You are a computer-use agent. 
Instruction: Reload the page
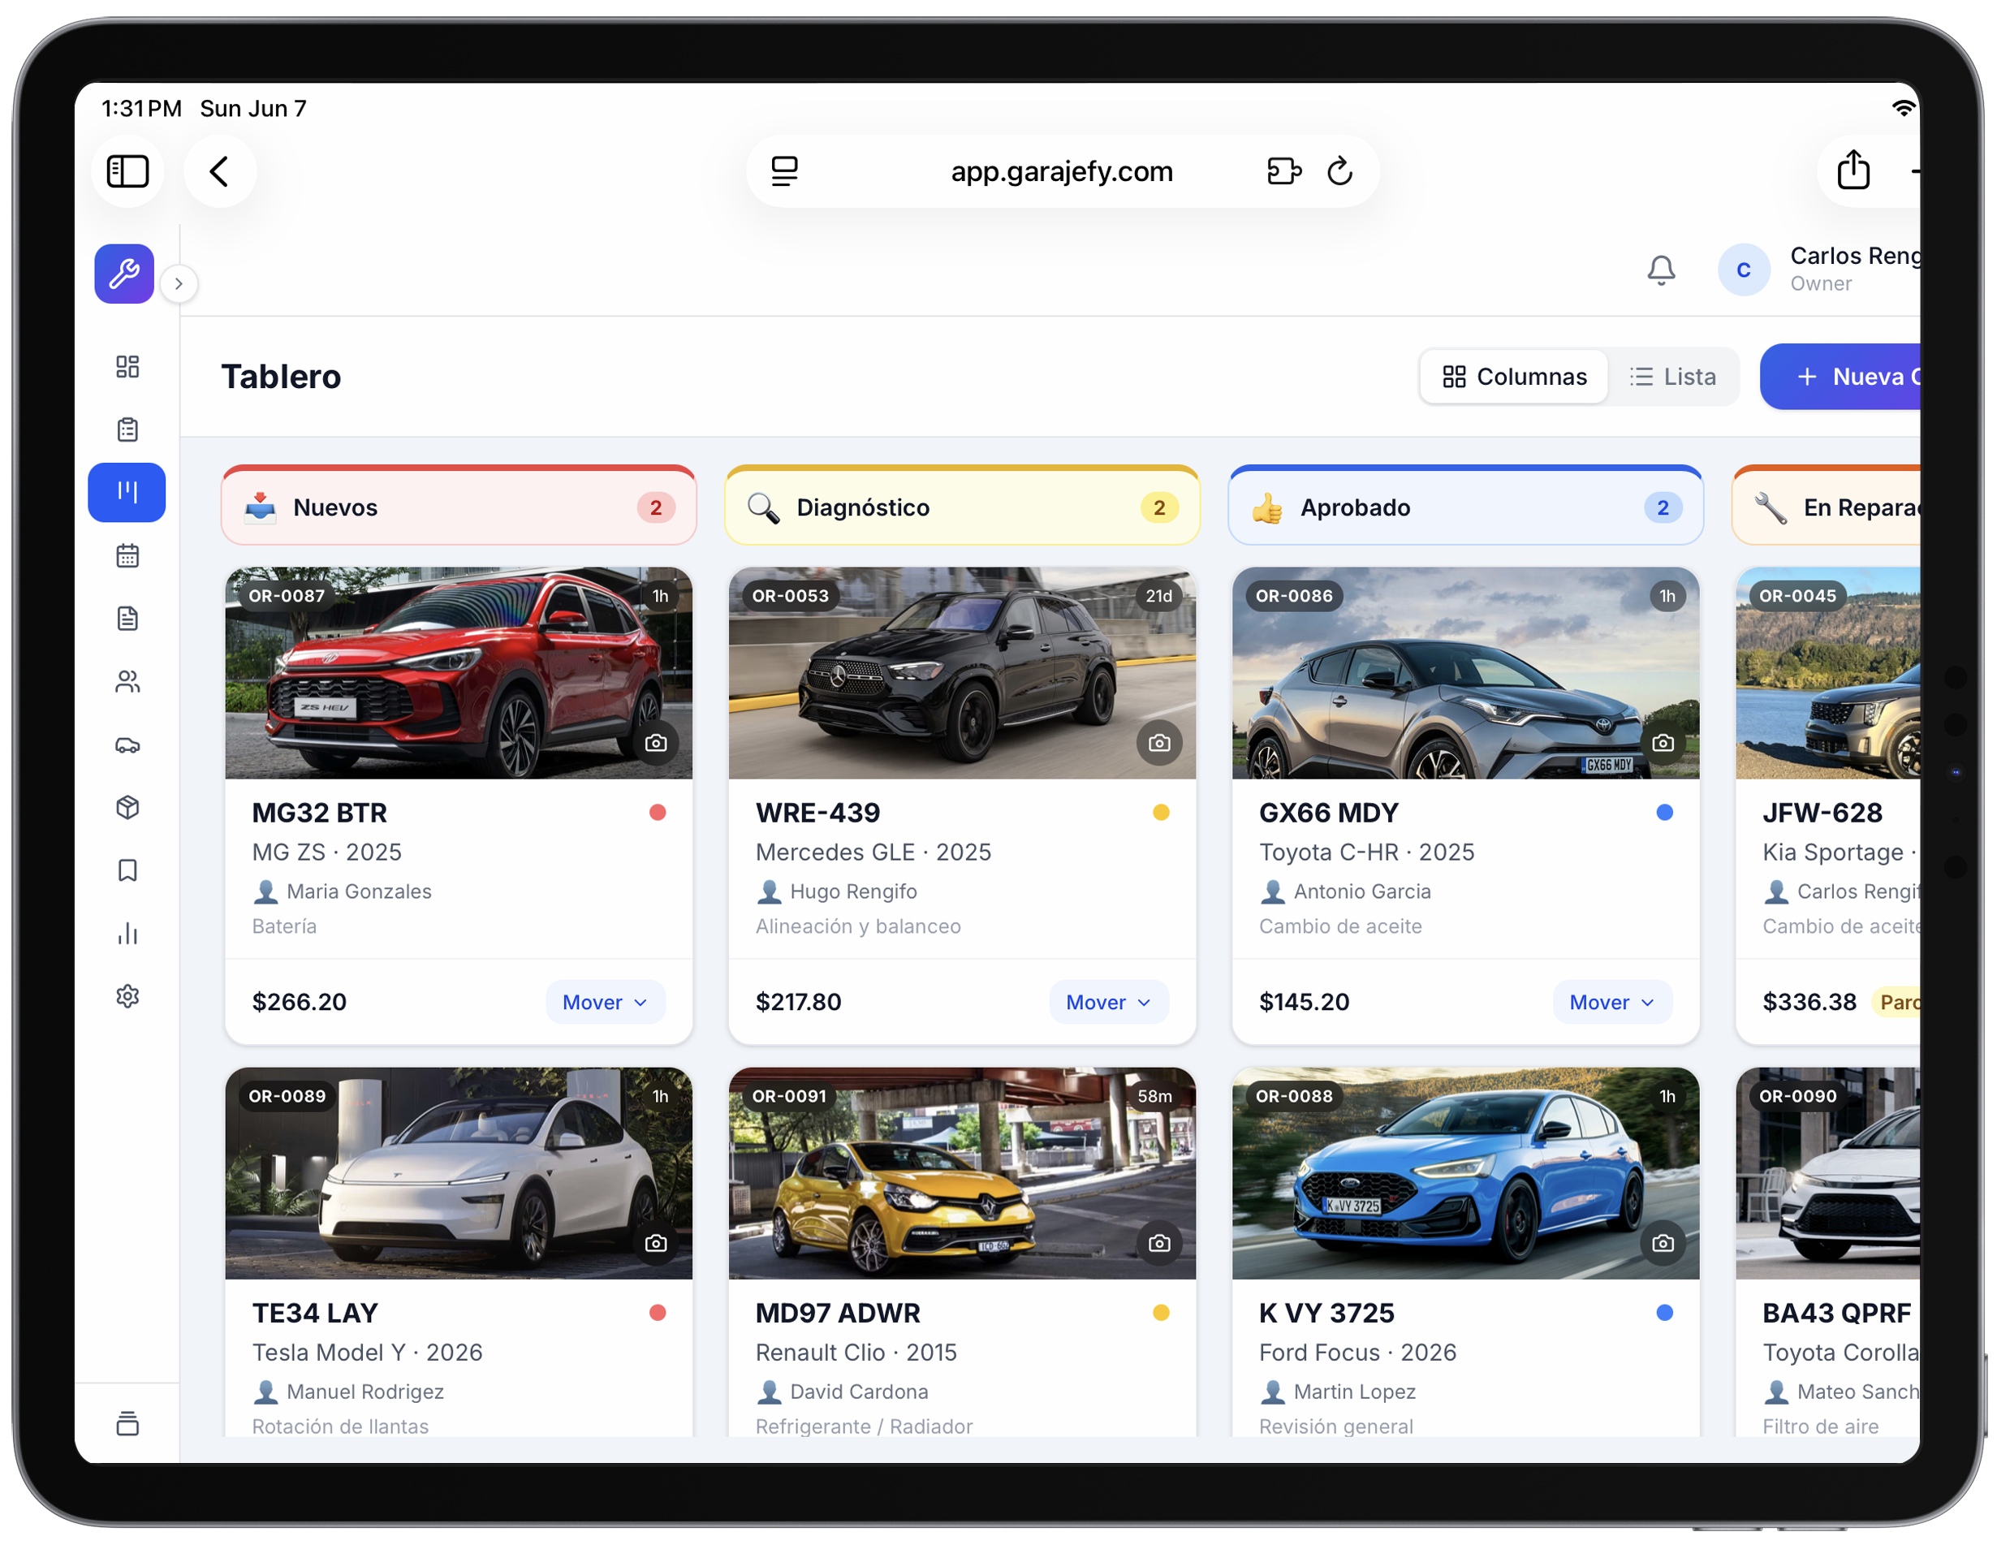pos(1339,171)
